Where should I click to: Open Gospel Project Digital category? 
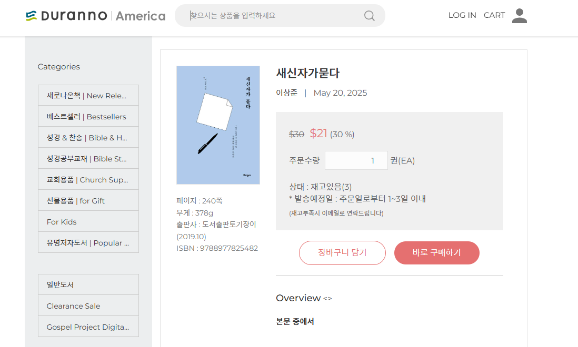pos(88,326)
